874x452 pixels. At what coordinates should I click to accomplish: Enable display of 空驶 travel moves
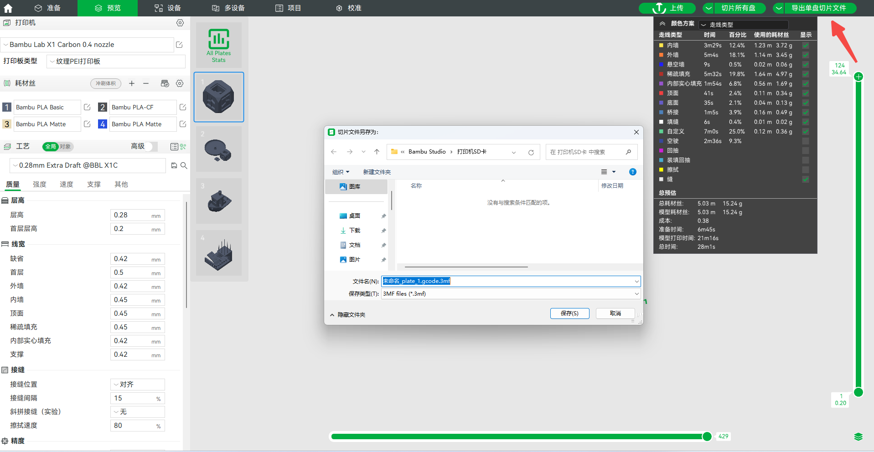[x=806, y=141]
